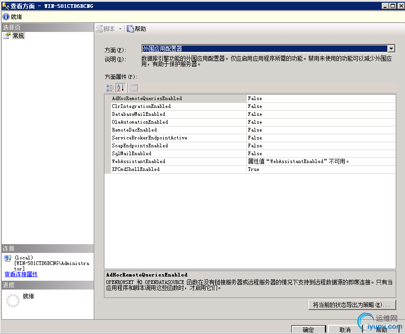Select the 常规 page
The image size is (405, 334).
tap(19, 36)
